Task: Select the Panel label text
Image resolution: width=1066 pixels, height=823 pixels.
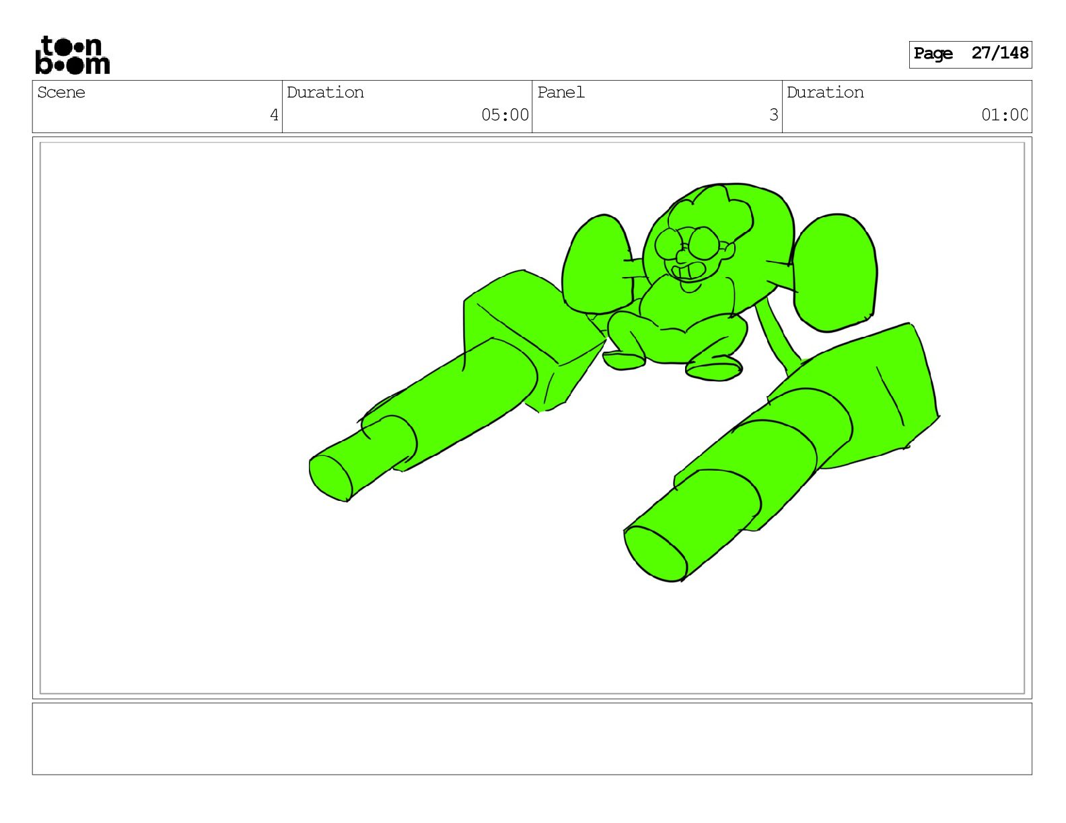Action: tap(561, 92)
